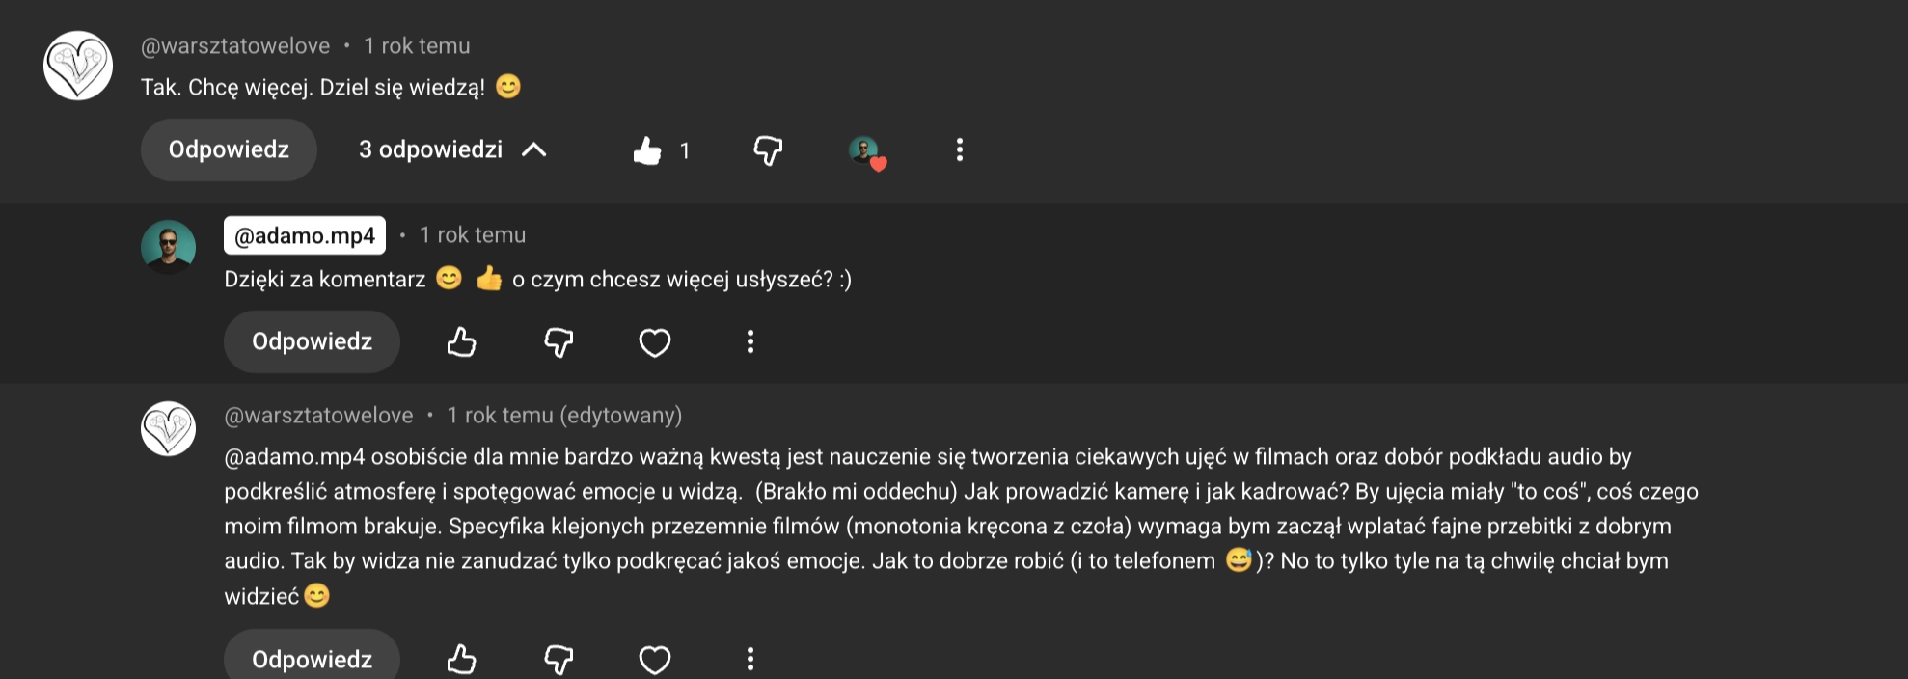Screen dimensions: 1908x679
Task: Reply to @adamo.mp4's comment
Action: (311, 342)
